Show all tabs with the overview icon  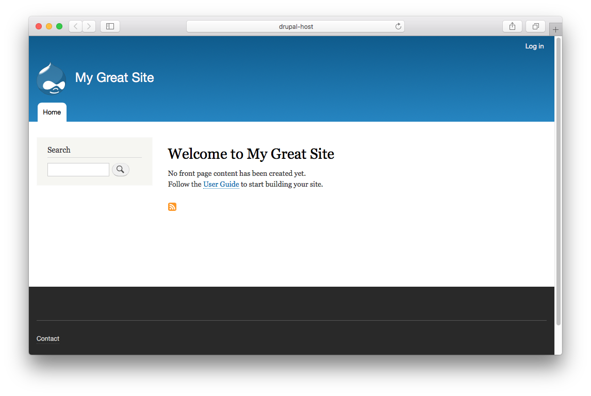(535, 26)
